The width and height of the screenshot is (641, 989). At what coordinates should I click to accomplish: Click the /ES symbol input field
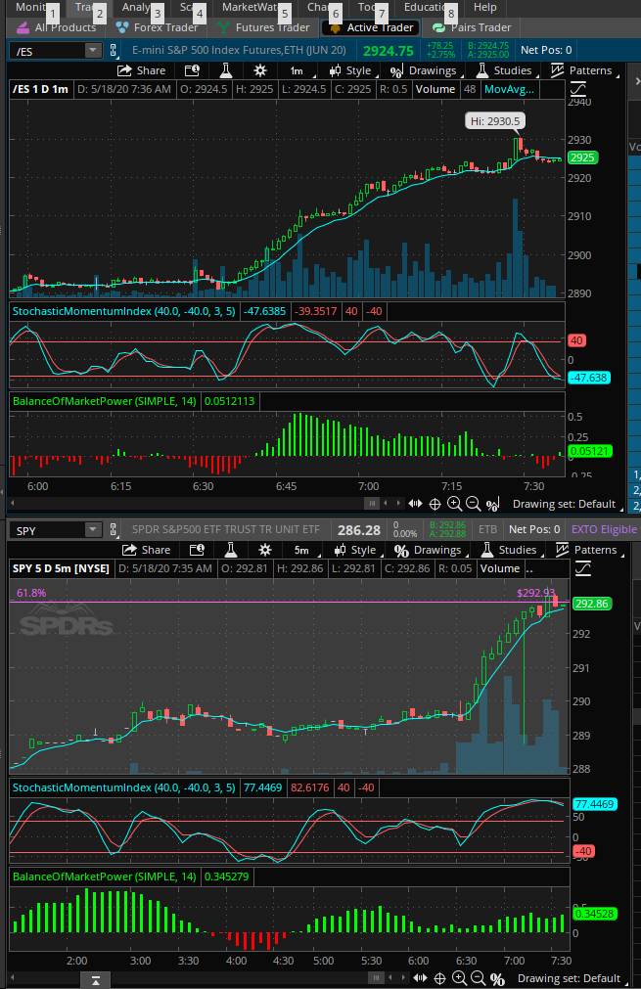click(x=49, y=51)
